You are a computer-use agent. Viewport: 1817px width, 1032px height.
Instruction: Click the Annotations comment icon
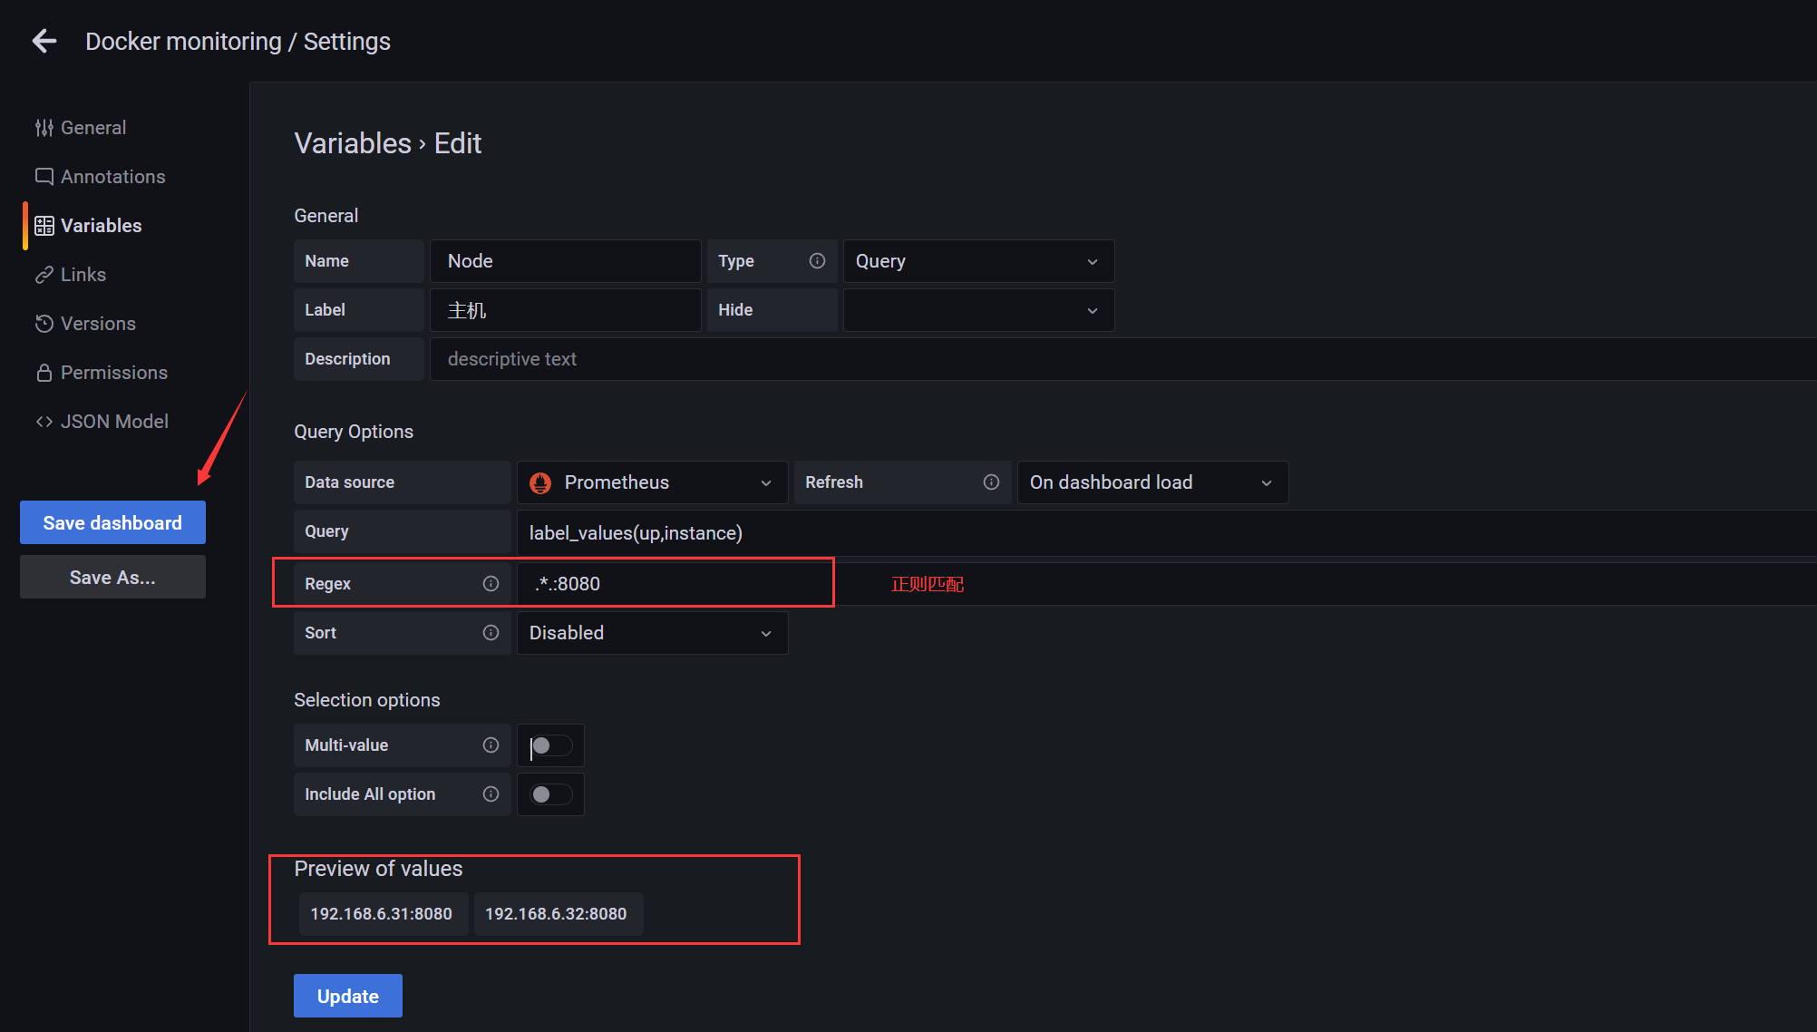tap(44, 177)
